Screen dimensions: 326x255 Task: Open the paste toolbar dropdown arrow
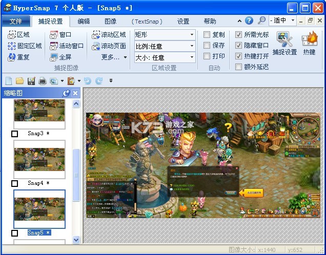[x=79, y=81]
